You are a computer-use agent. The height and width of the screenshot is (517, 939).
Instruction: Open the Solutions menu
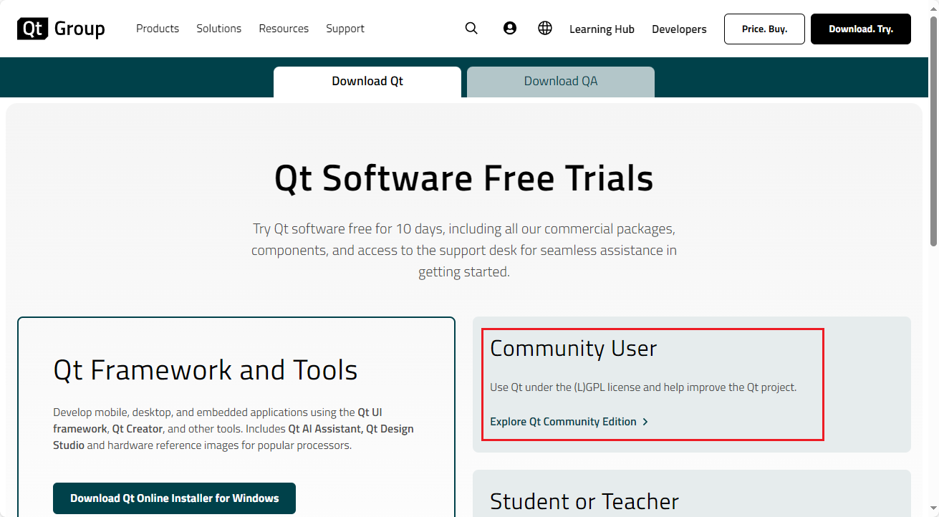point(219,29)
